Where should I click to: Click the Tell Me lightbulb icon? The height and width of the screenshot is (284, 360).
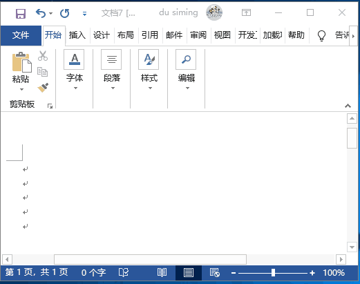321,36
